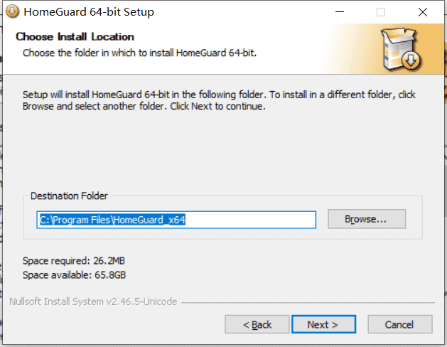
Task: Minimize the HomeGuard Setup window
Action: (340, 12)
